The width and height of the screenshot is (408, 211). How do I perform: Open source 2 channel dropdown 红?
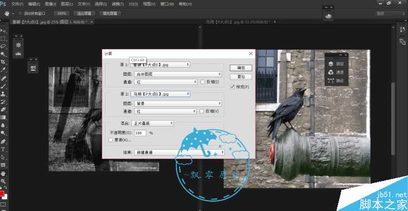(165, 111)
